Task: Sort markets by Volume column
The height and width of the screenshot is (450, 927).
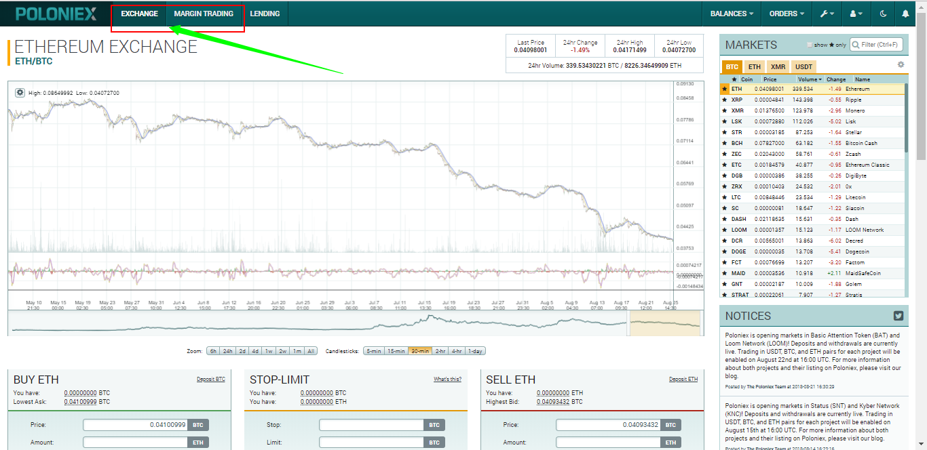Action: tap(809, 79)
